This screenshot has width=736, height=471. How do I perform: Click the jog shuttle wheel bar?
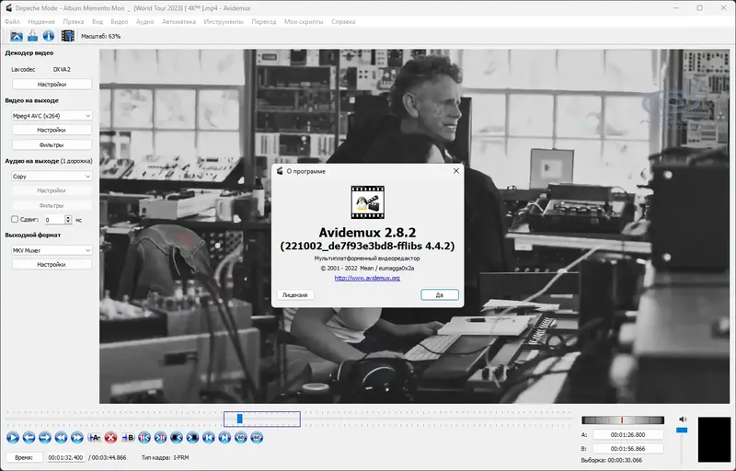[623, 419]
